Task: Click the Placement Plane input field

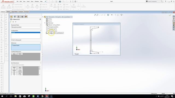Action: point(26,27)
